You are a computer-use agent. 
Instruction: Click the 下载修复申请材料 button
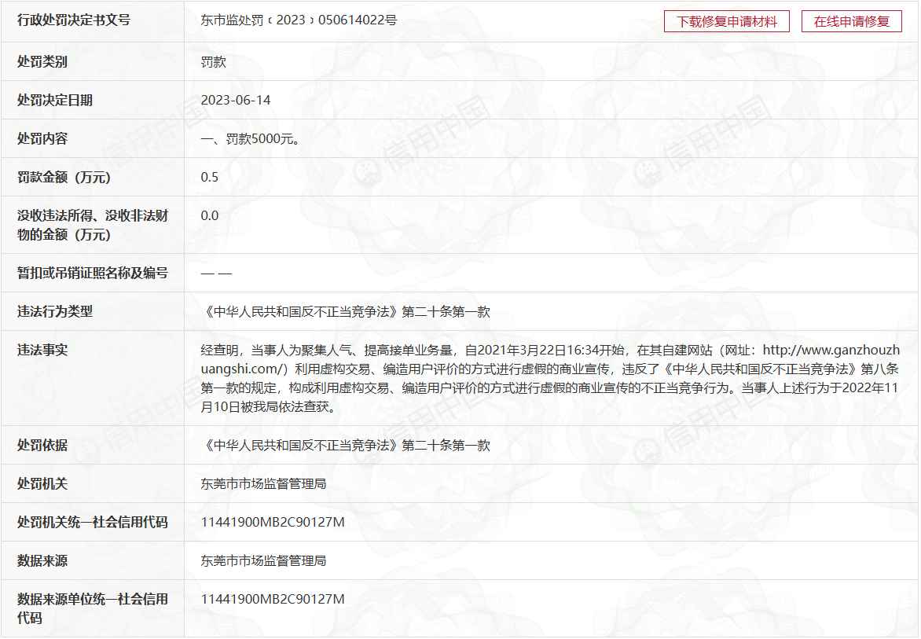[727, 22]
